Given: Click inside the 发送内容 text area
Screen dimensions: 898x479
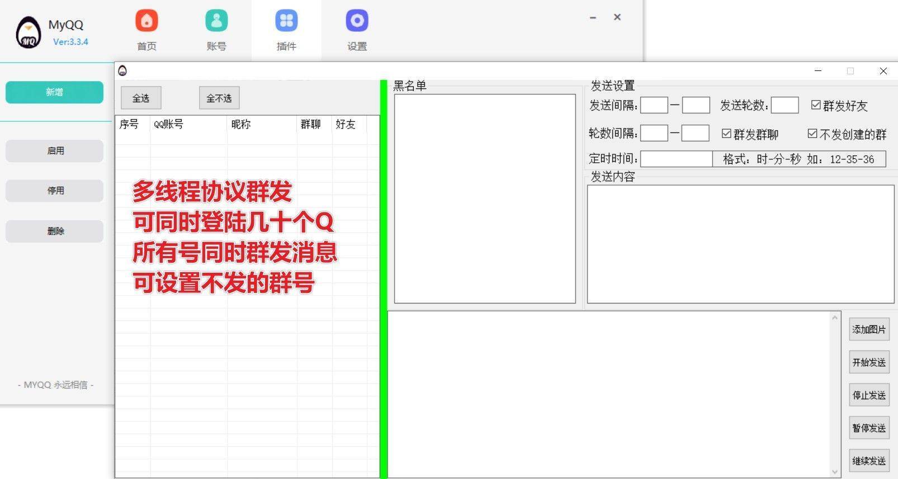Looking at the screenshot, I should point(740,244).
